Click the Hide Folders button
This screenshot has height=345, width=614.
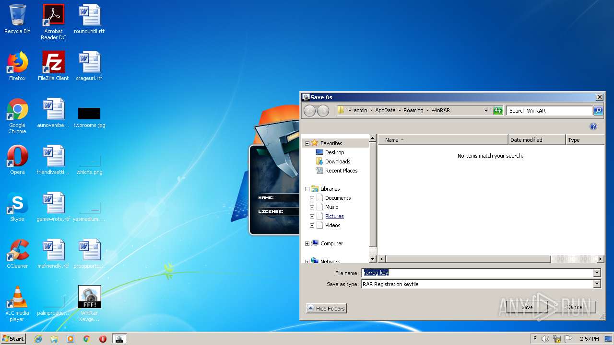pyautogui.click(x=326, y=309)
